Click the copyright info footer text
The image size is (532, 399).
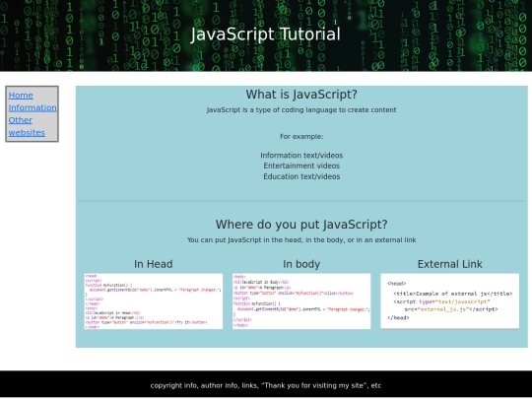(266, 385)
